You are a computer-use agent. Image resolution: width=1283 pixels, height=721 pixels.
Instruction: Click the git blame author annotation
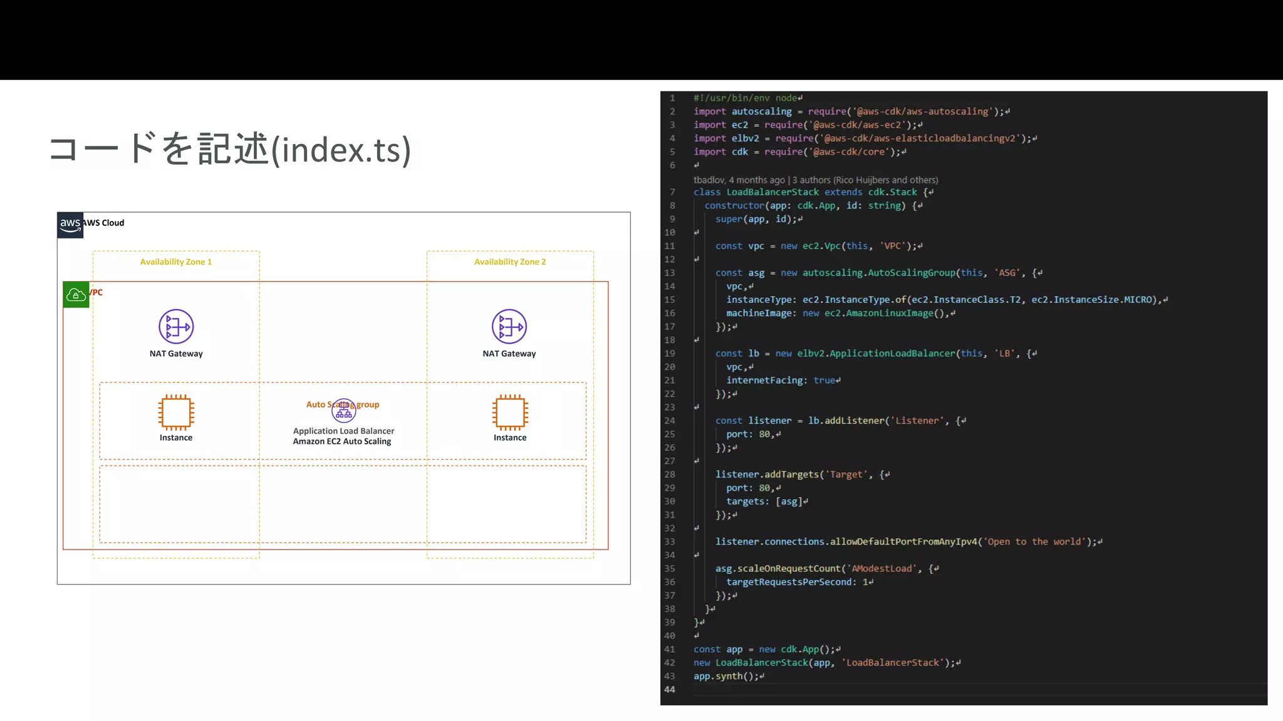tap(815, 180)
